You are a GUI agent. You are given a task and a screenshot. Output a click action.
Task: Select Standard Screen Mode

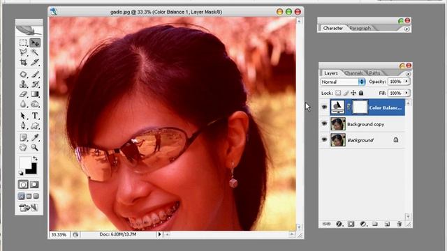pyautogui.click(x=22, y=196)
